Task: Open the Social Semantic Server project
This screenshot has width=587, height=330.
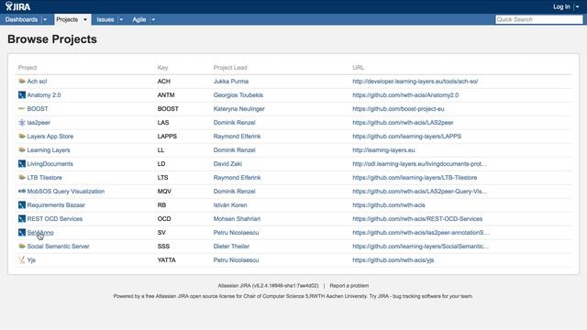Action: coord(58,247)
